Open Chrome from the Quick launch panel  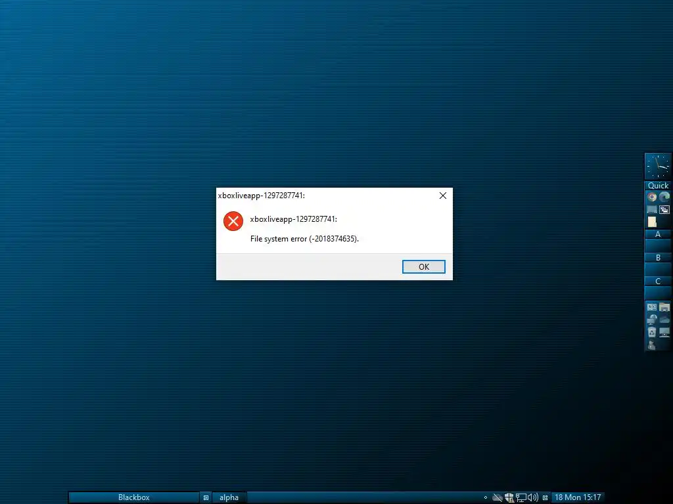[652, 197]
